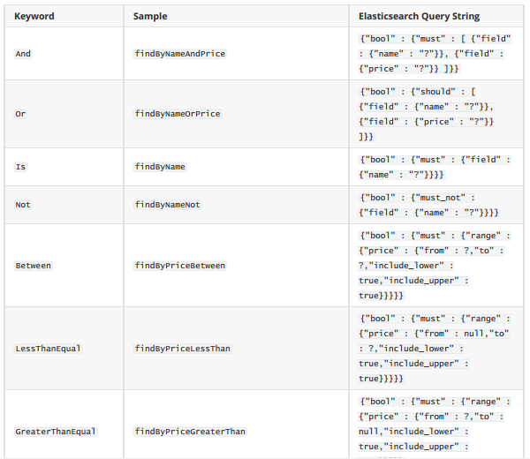
Task: Select the findByPriceLessThan sample text
Action: point(183,349)
